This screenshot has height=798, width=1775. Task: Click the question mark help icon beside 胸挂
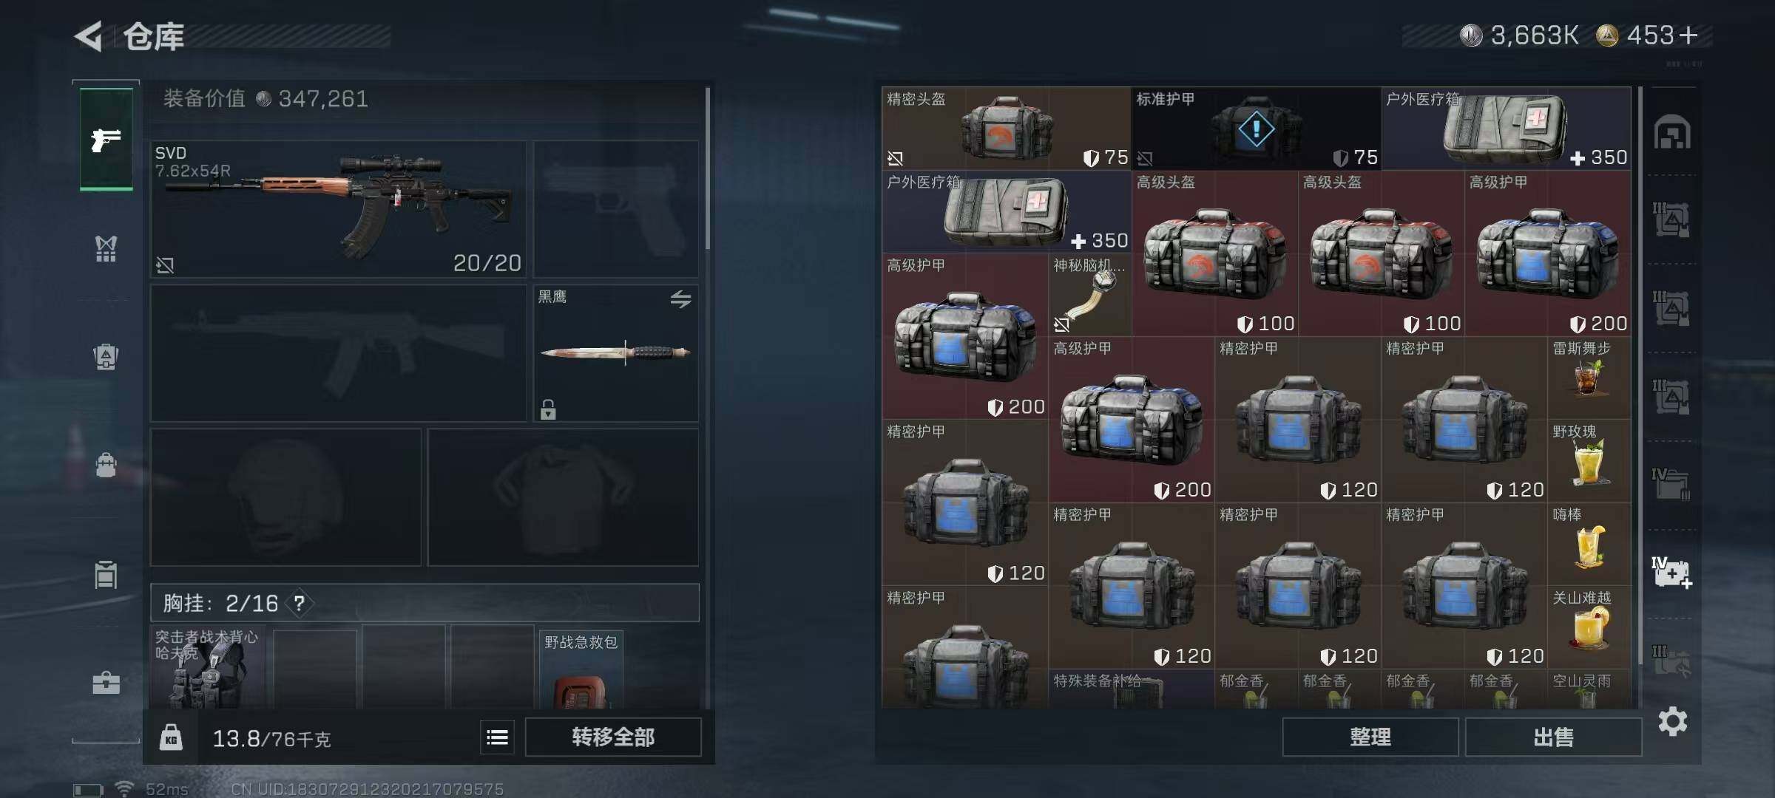coord(299,604)
